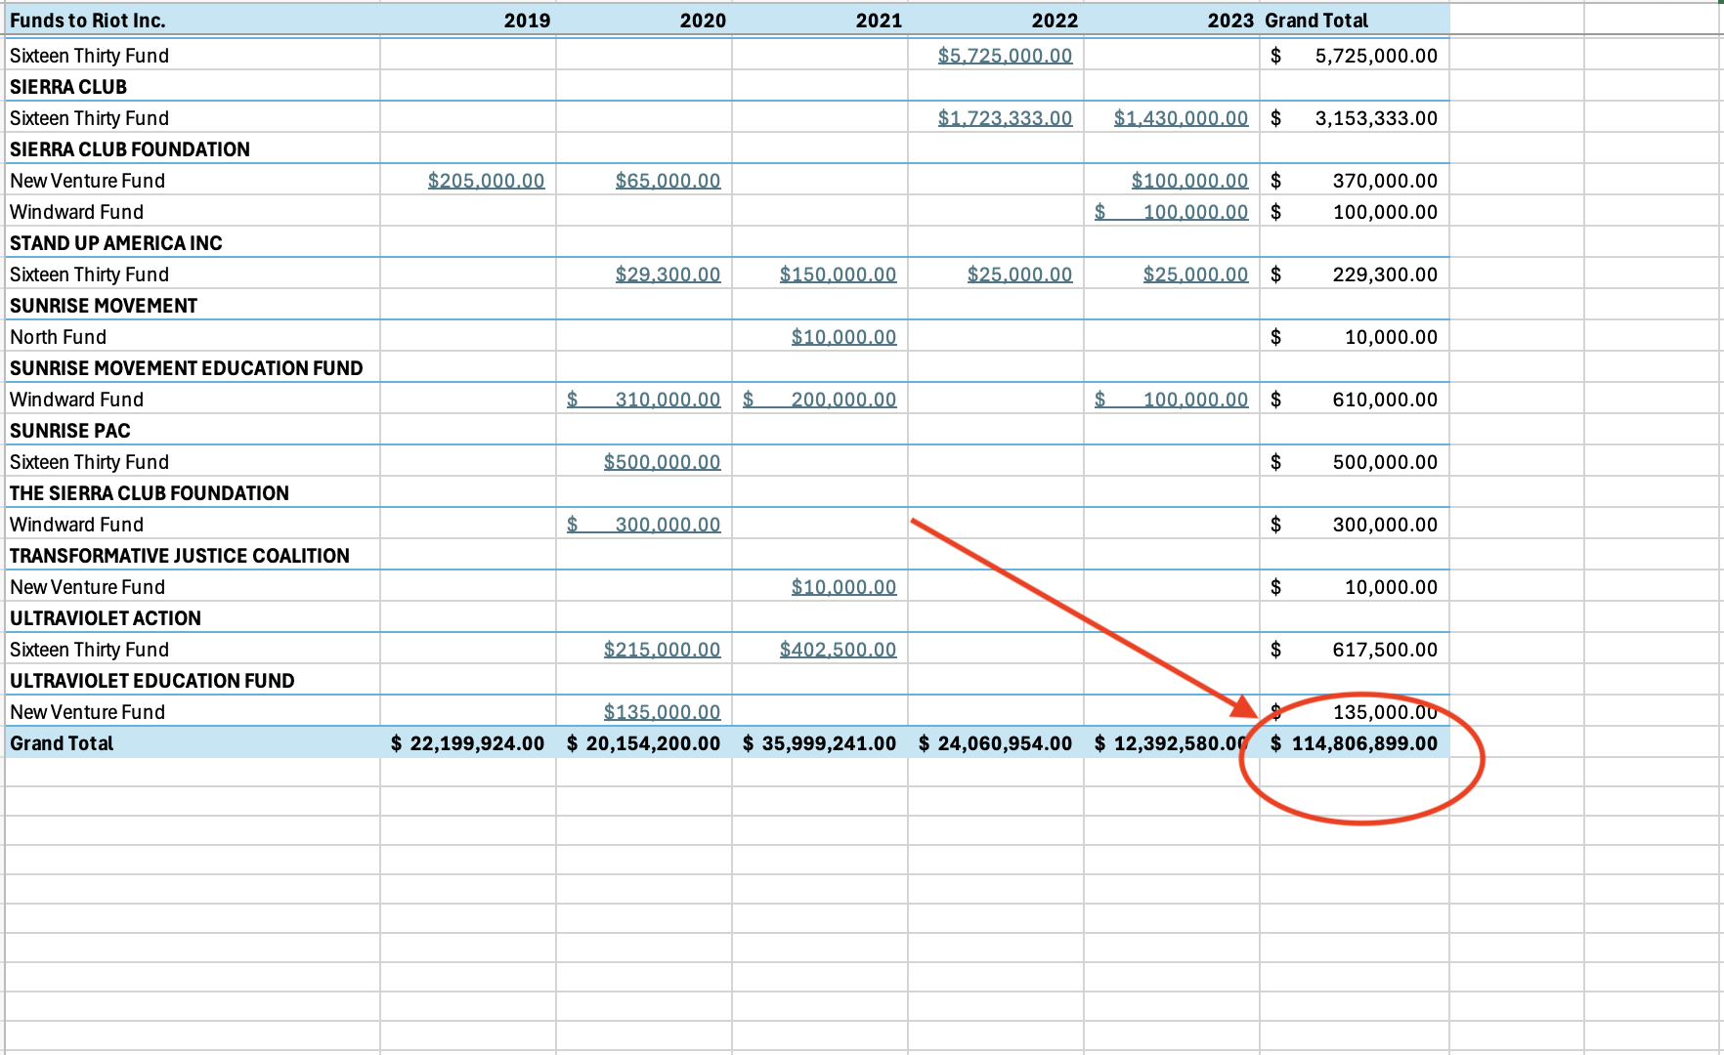Viewport: 1724px width, 1055px height.
Task: Open the $150,000.00 hyperlink
Action: tap(838, 274)
